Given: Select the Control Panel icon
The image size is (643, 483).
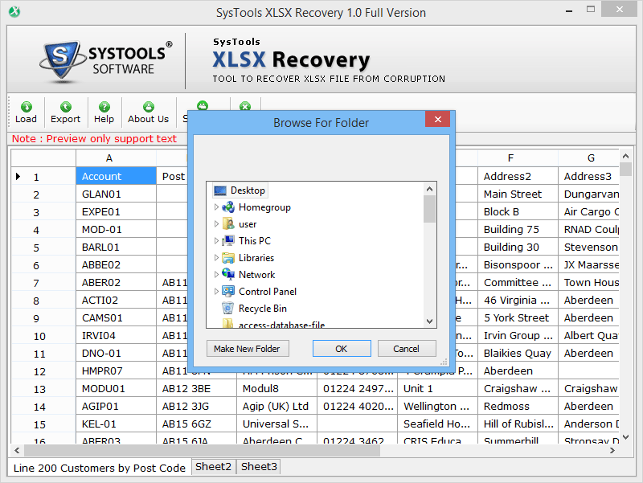Looking at the screenshot, I should pos(228,292).
